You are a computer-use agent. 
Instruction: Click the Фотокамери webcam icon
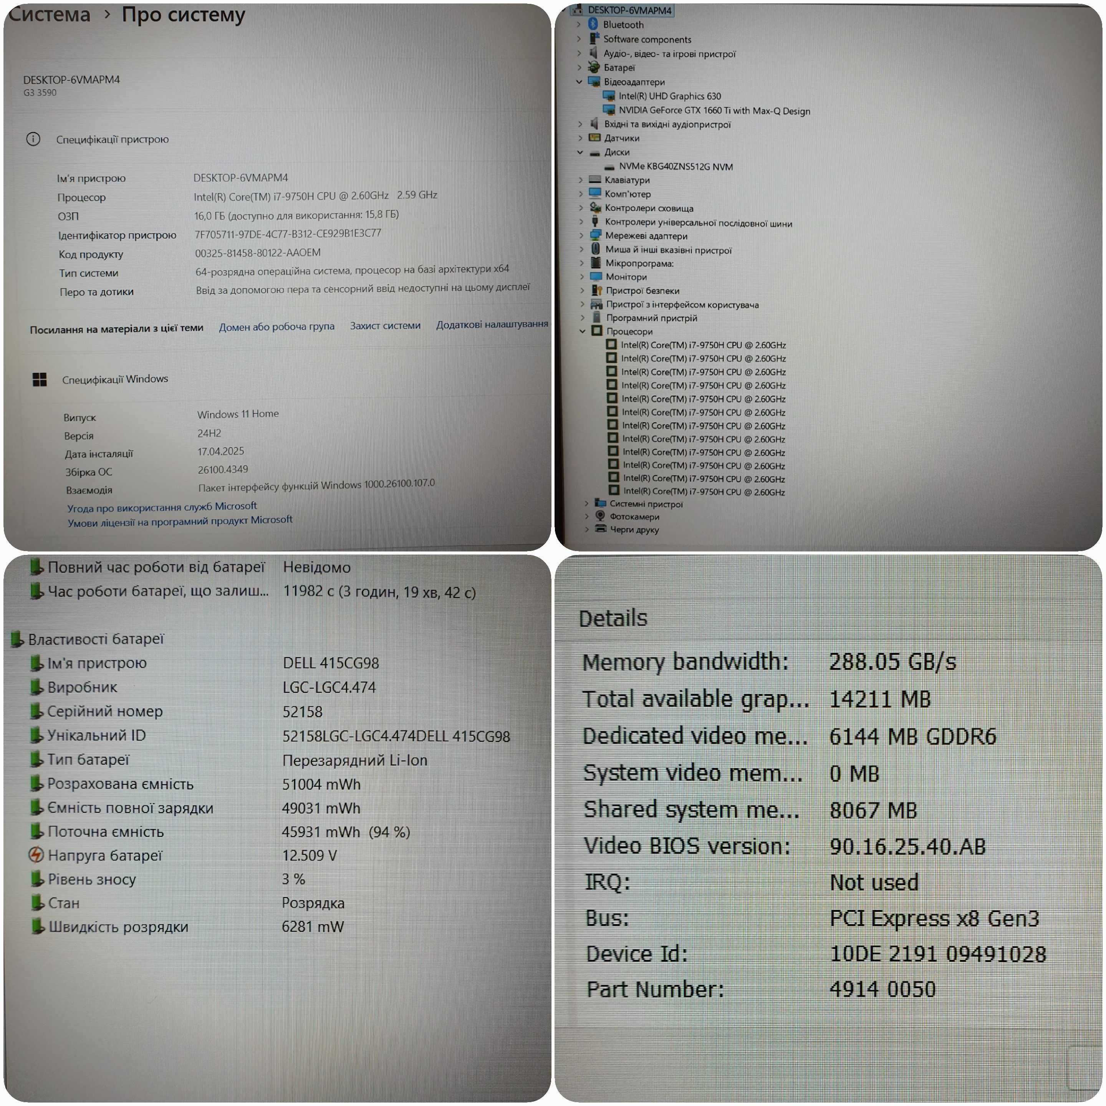(601, 516)
